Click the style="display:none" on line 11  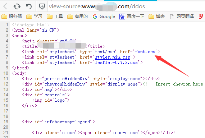(118, 79)
